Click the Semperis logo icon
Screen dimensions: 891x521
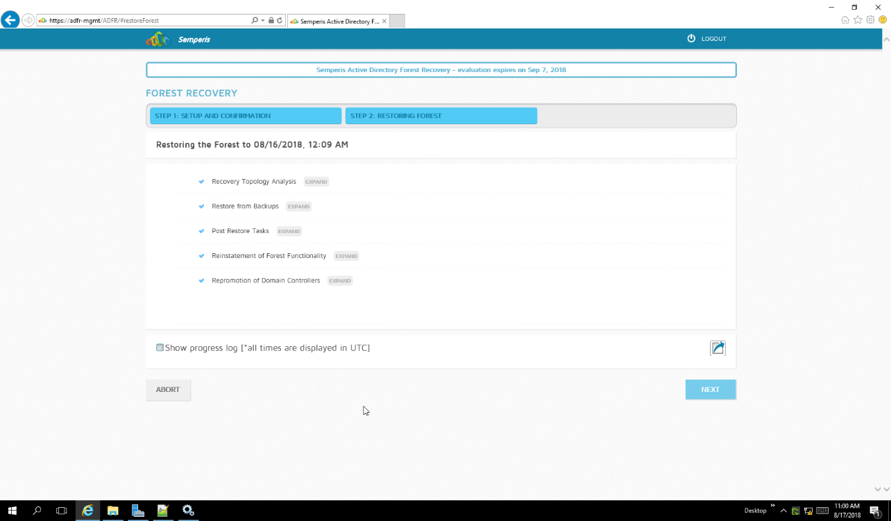[158, 40]
